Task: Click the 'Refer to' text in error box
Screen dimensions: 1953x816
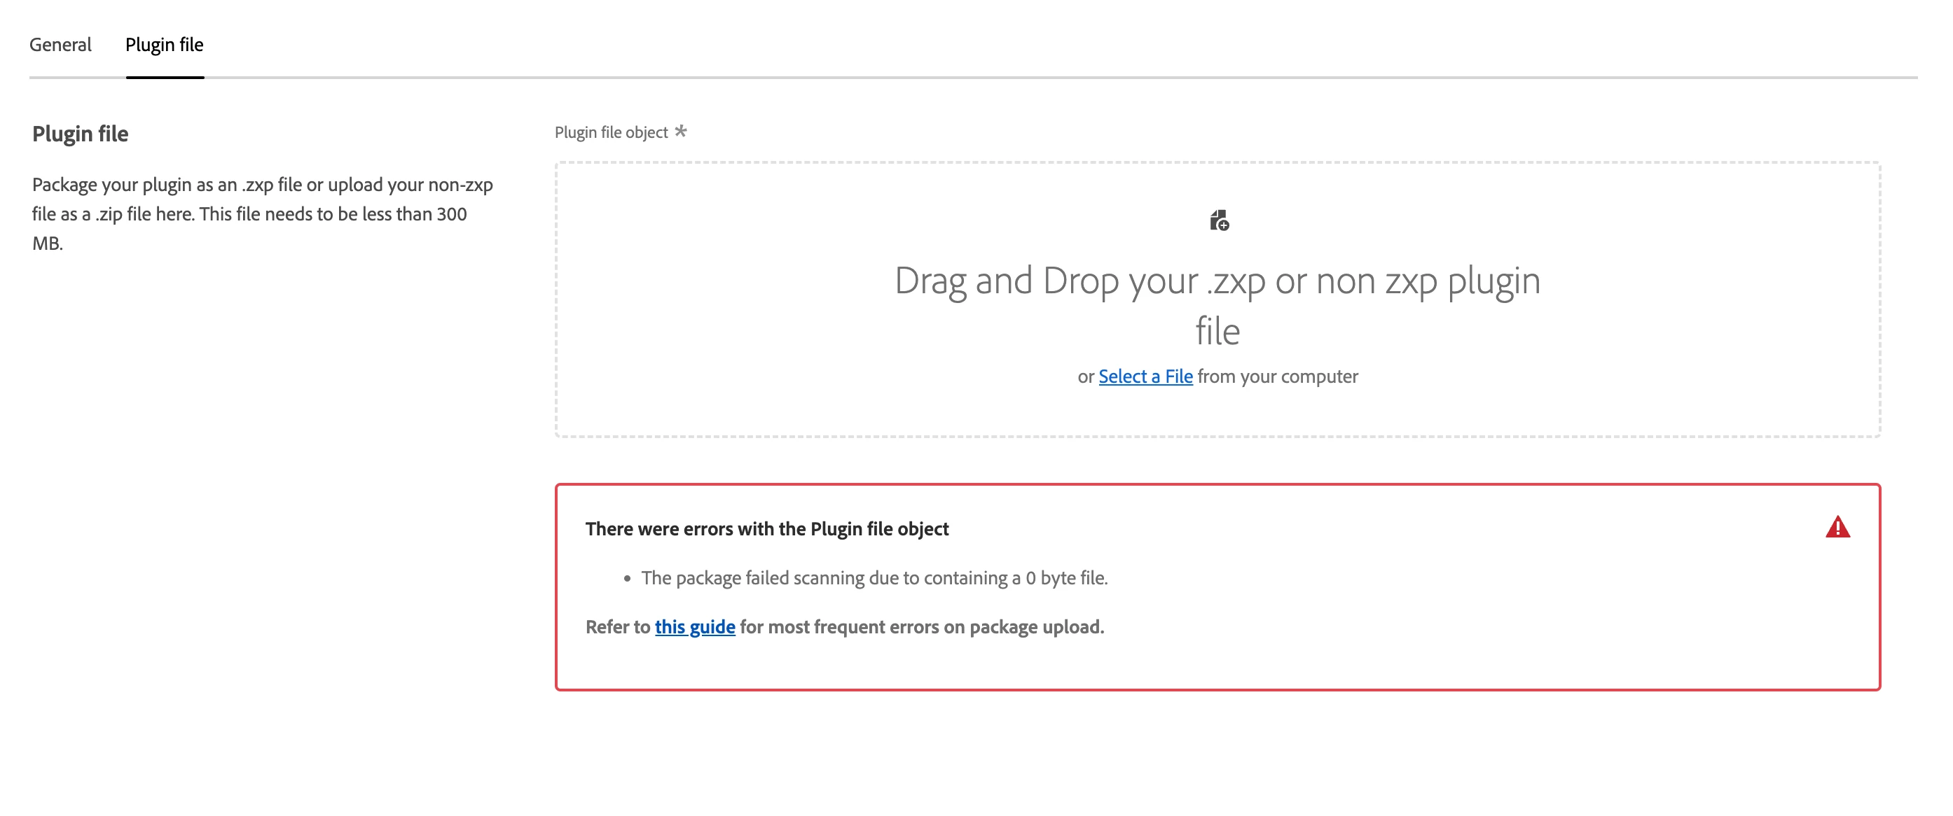Action: (617, 627)
